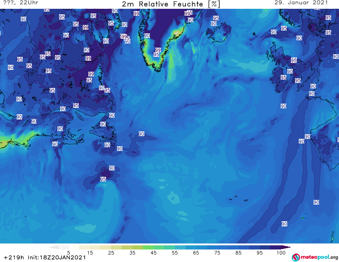The image size is (339, 262).
Task: Pick the light gray arrow start of colorbar
Action: click(x=53, y=247)
